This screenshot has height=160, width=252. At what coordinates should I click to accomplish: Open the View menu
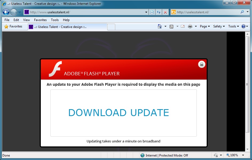(26, 20)
